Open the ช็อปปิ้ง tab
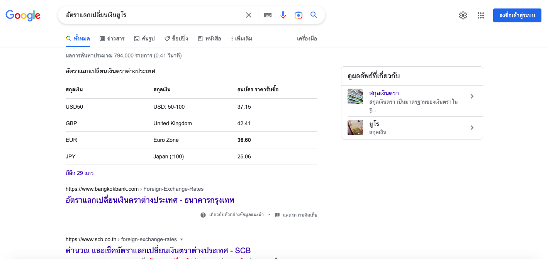 click(176, 39)
